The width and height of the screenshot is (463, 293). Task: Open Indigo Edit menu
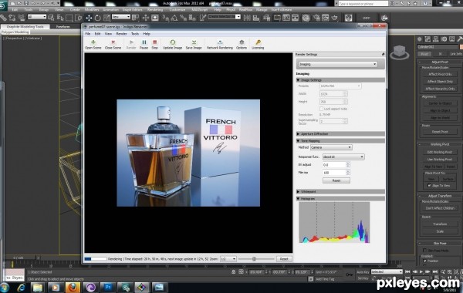(x=97, y=34)
